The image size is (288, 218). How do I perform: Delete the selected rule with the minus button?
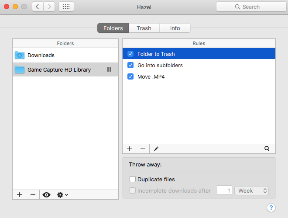click(143, 149)
